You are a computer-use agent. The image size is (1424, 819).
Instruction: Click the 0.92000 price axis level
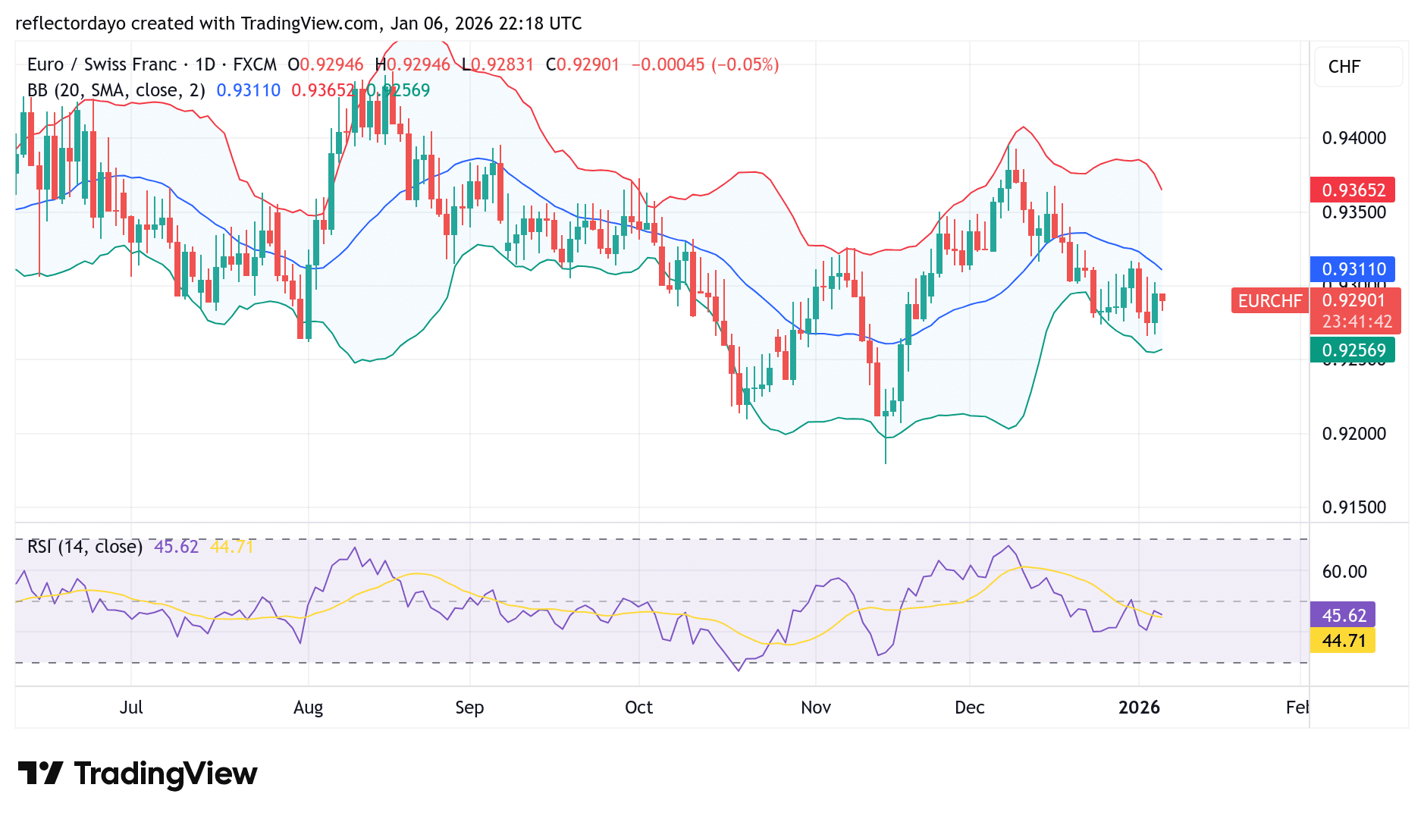(x=1353, y=434)
